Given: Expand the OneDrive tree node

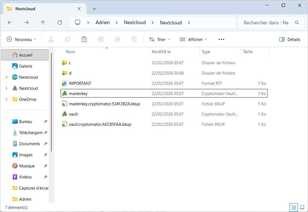Looking at the screenshot, I should (x=6, y=99).
